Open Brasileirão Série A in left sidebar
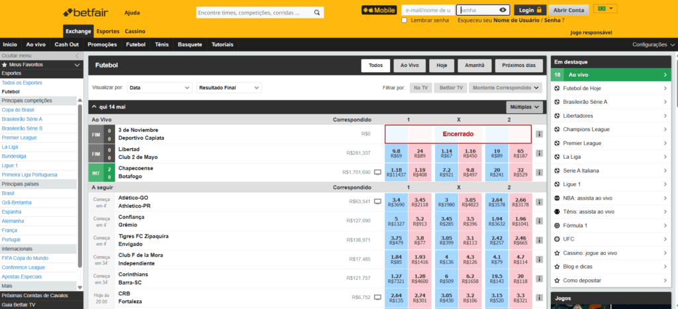The width and height of the screenshot is (678, 309). tap(22, 119)
